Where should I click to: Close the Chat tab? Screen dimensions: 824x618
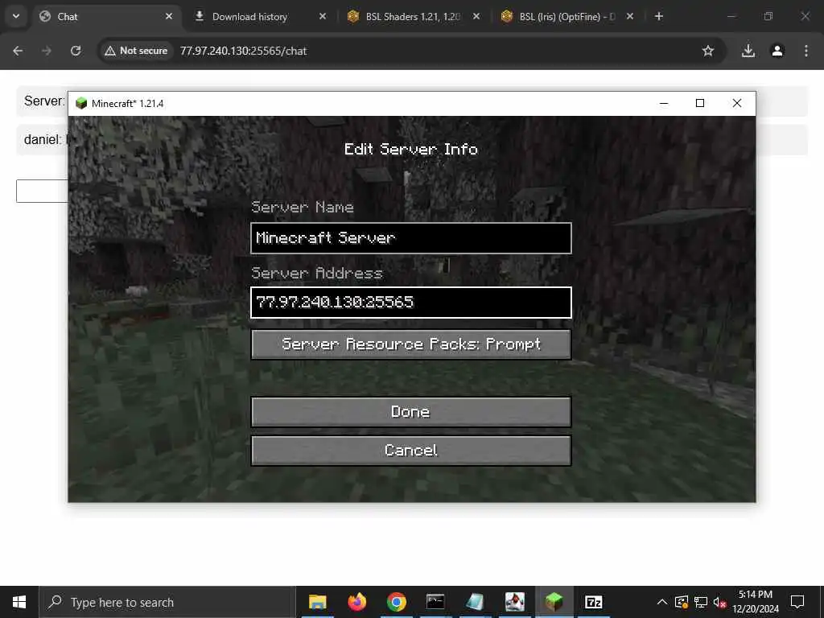[169, 16]
